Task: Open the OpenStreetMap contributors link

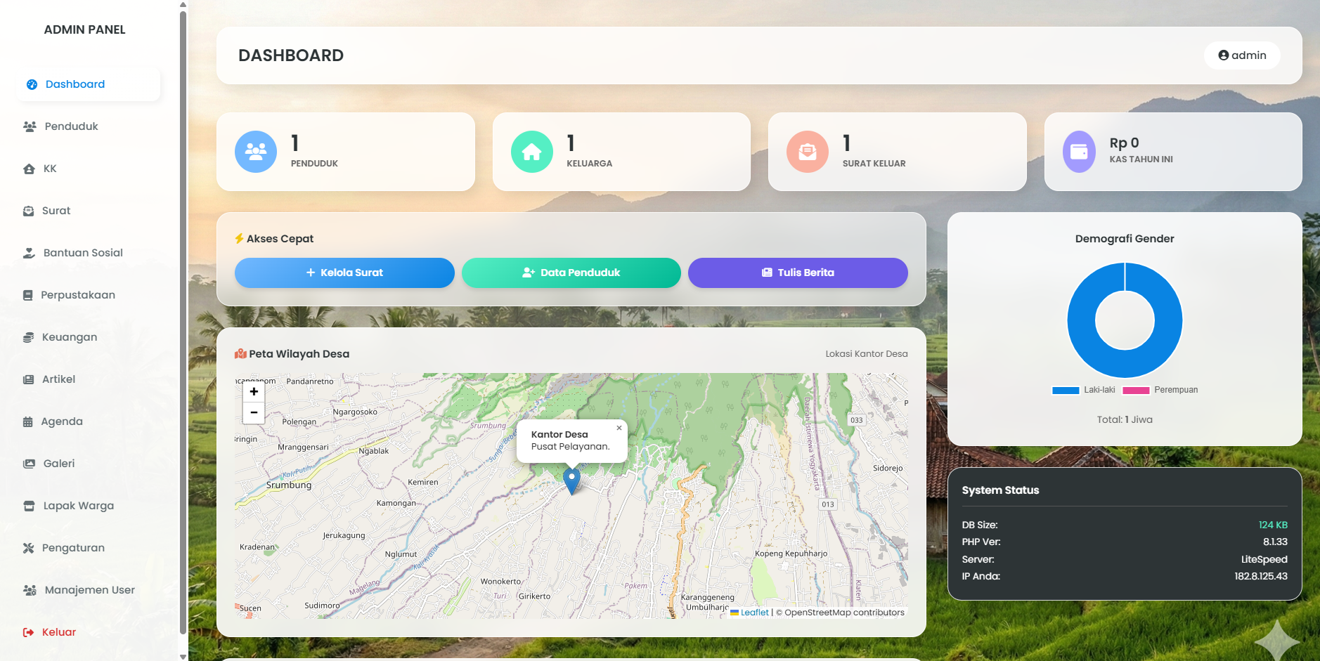Action: click(x=845, y=613)
